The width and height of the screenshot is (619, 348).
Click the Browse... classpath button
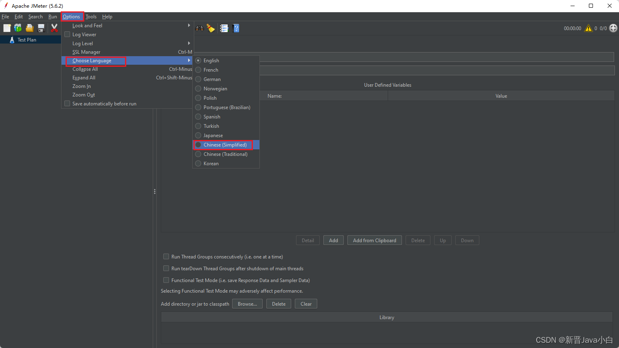pos(247,304)
